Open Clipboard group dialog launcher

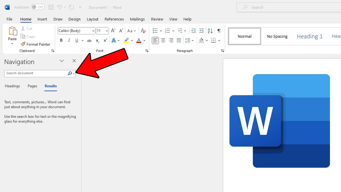pos(53,51)
